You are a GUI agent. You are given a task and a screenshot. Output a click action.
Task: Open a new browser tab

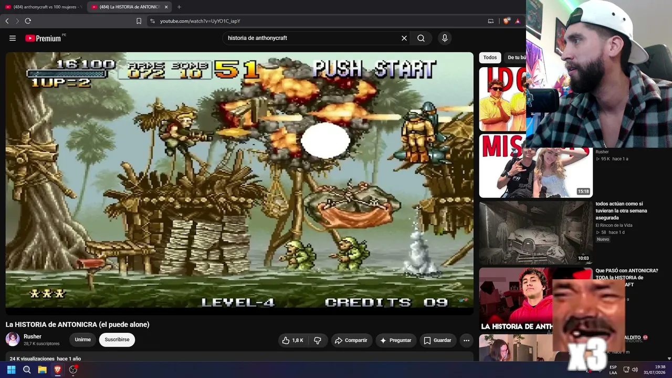pyautogui.click(x=179, y=7)
